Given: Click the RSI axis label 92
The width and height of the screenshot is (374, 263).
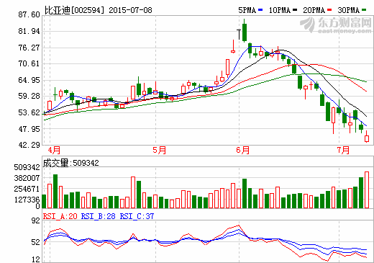Looking at the screenshot, I should pyautogui.click(x=36, y=220).
